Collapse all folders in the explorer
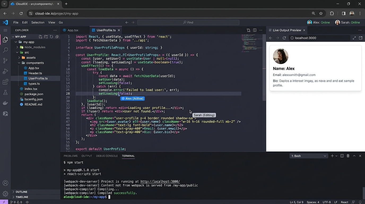365x204 pixels. click(x=57, y=37)
